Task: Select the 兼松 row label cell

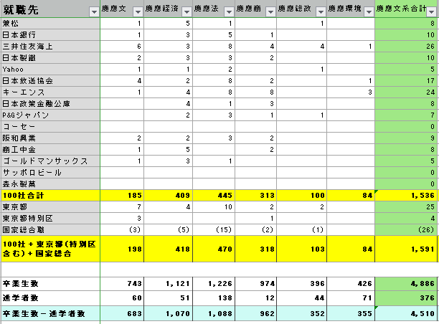Action: pos(49,24)
